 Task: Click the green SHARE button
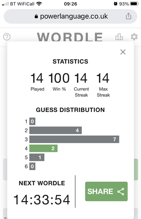click(x=106, y=191)
